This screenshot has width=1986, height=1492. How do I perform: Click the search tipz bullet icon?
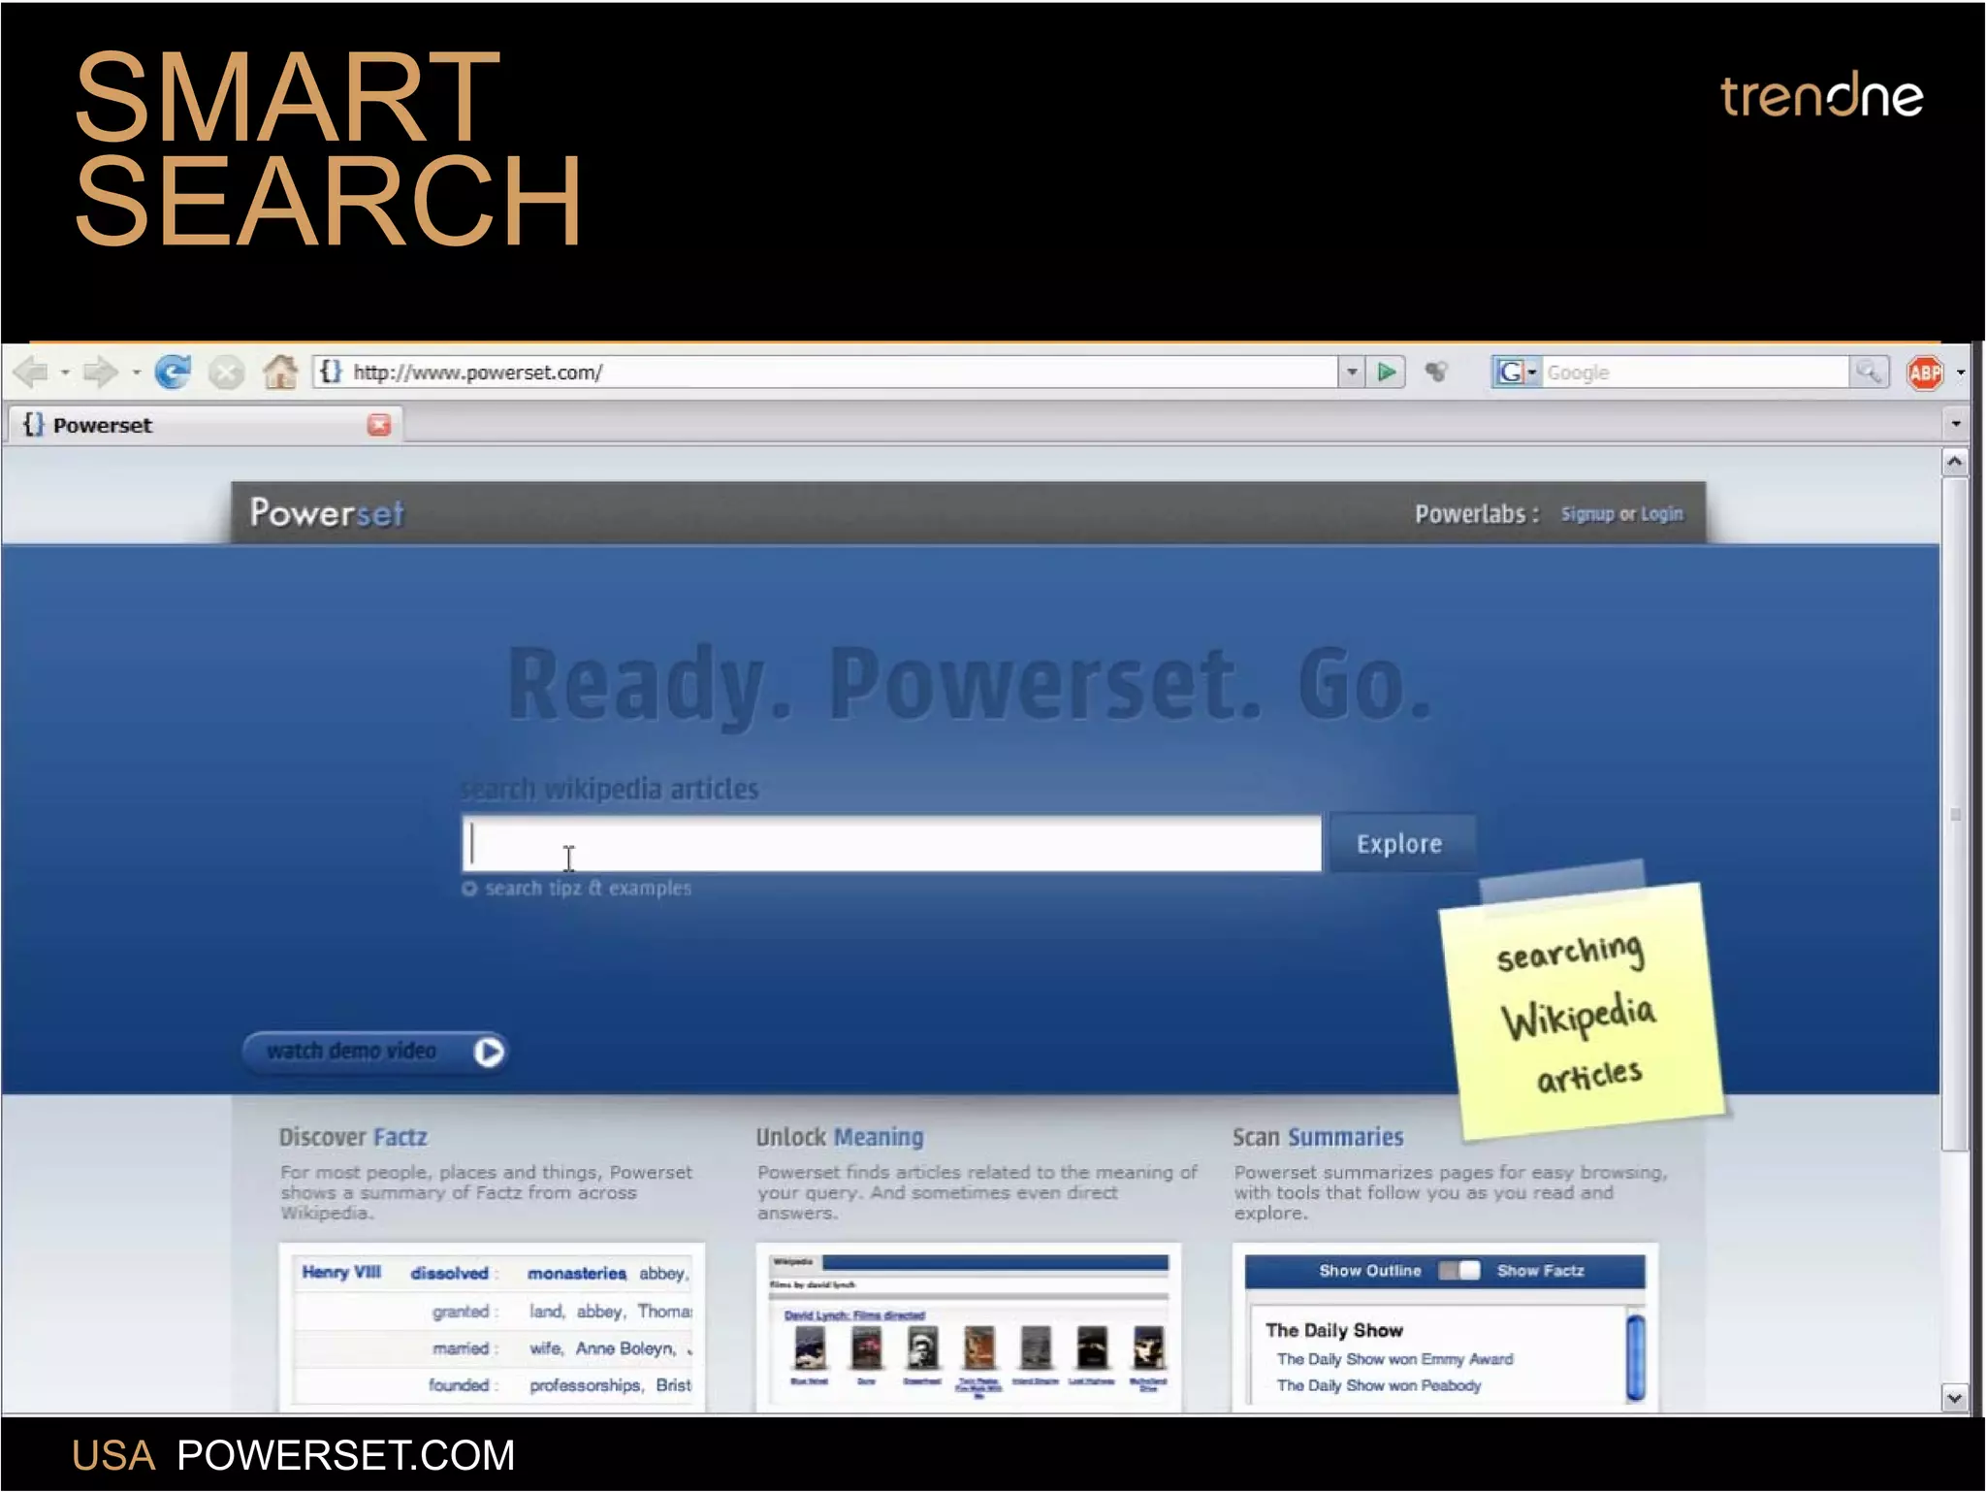[469, 889]
